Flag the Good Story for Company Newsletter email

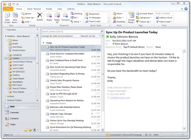99,53
